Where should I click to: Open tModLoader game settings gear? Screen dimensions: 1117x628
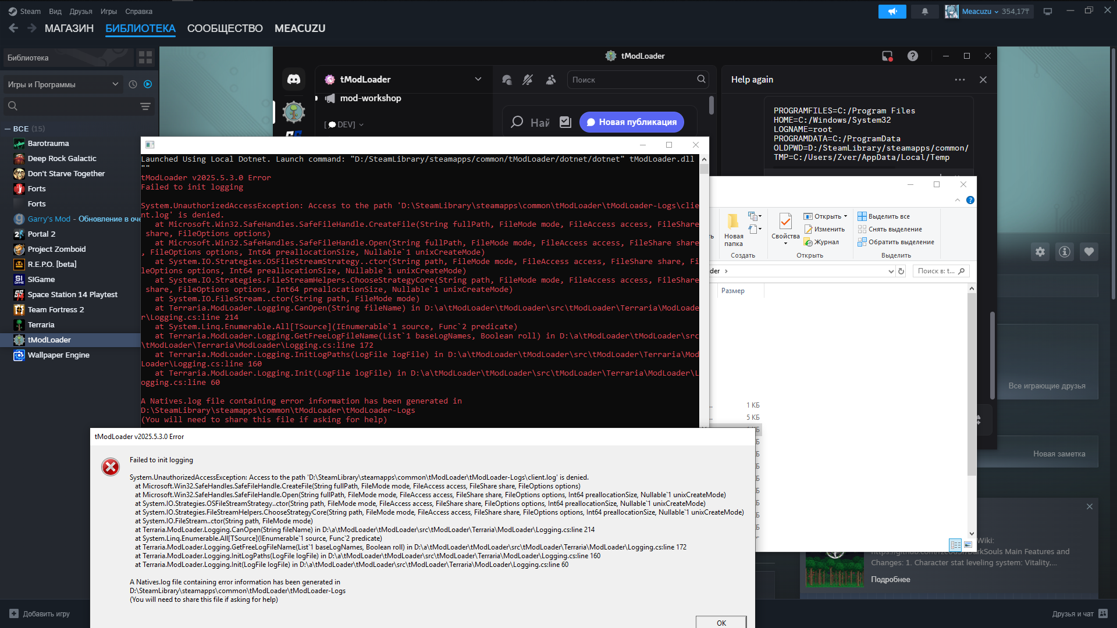point(1040,252)
